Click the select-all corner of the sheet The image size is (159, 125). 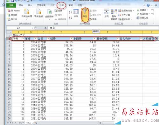click(x=9, y=32)
